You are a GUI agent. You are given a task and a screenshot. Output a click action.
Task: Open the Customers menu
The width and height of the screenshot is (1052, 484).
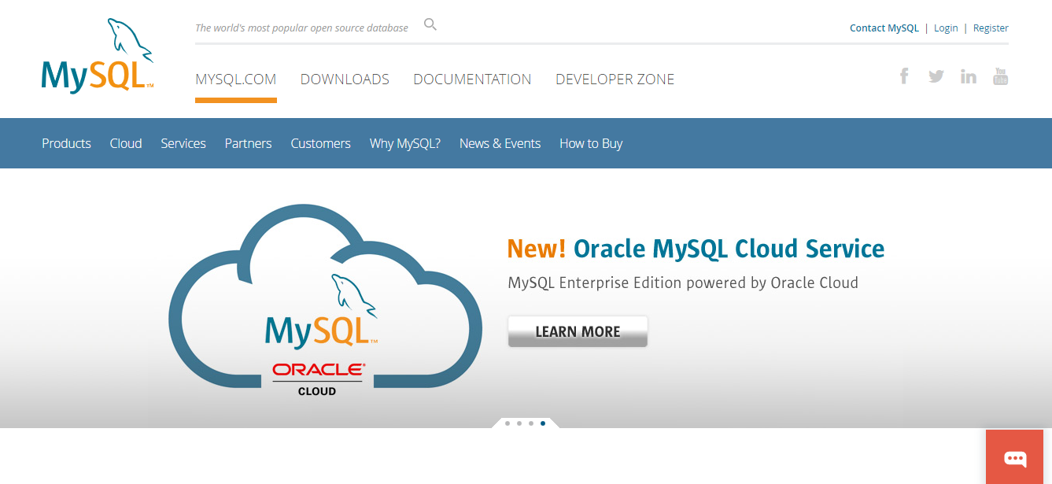(x=320, y=143)
